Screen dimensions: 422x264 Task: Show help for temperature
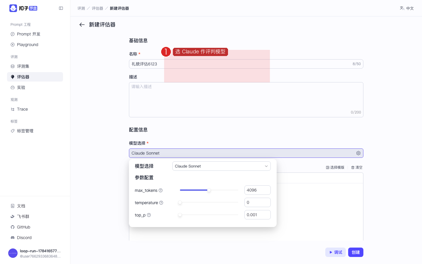pyautogui.click(x=161, y=203)
